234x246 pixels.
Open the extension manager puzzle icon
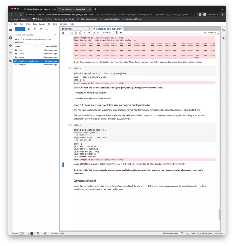coord(11,61)
